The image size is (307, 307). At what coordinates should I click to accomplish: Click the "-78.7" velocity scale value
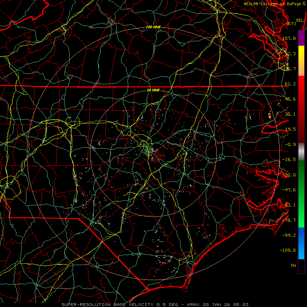tap(289, 220)
